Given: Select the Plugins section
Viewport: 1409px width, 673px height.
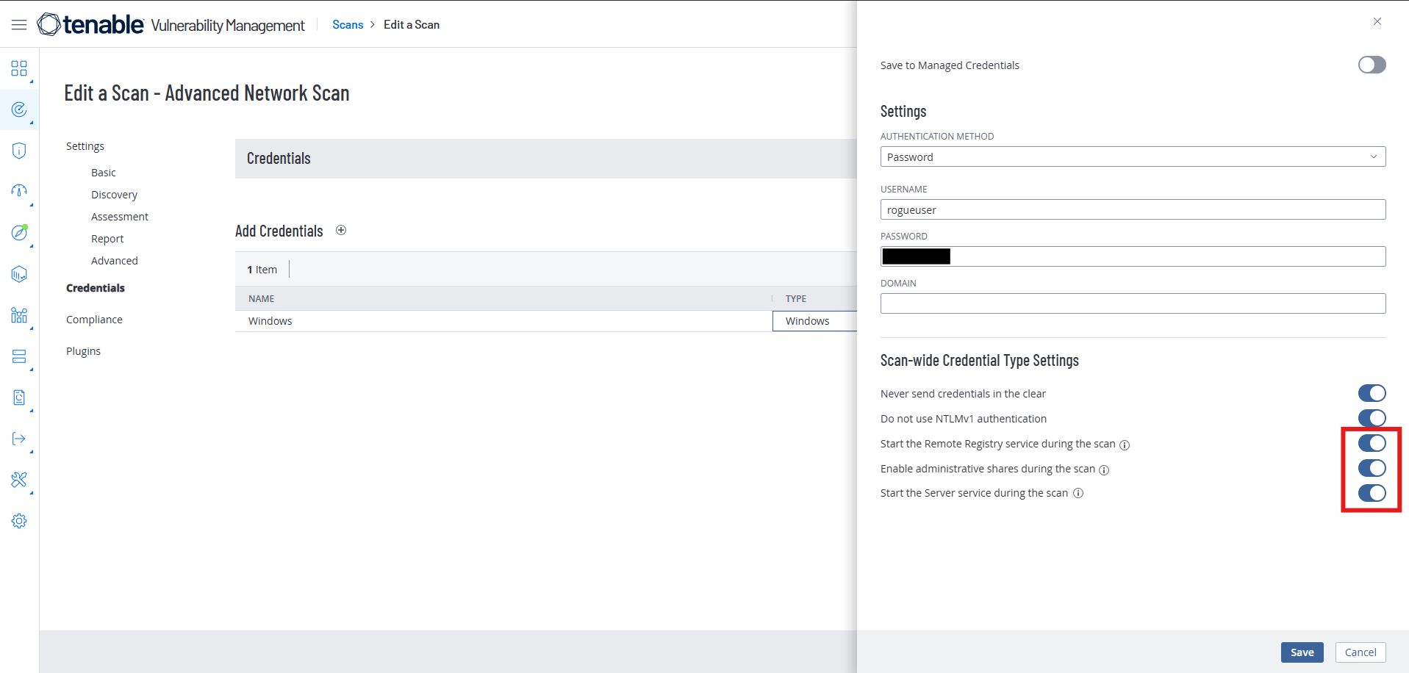Looking at the screenshot, I should (x=83, y=351).
